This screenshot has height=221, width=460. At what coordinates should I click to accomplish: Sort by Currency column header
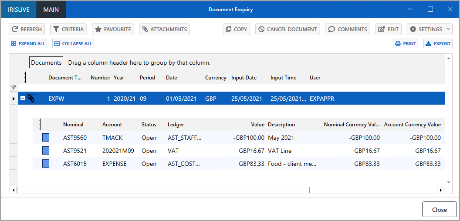coord(216,78)
